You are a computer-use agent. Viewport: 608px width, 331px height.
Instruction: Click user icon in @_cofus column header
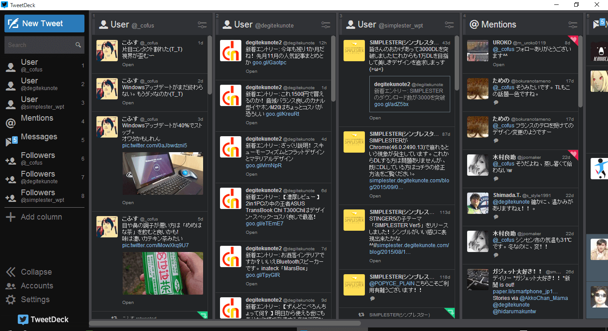[x=104, y=24]
